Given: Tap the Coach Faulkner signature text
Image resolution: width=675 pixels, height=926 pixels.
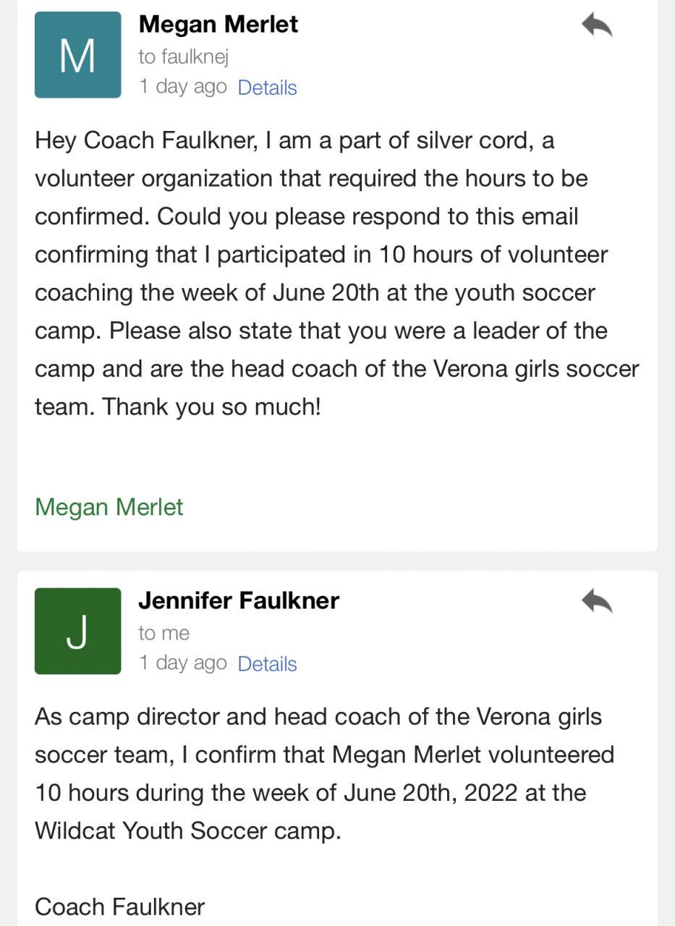Looking at the screenshot, I should pyautogui.click(x=119, y=906).
